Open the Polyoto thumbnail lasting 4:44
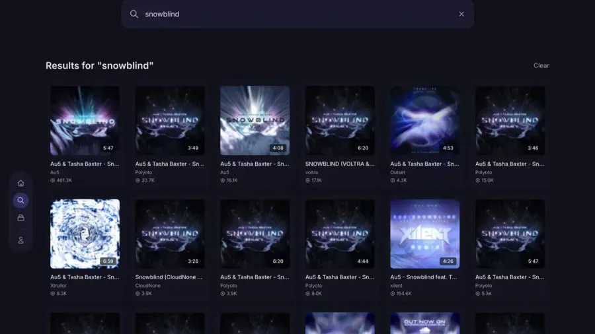Screen dimensions: 595x334 pos(340,234)
